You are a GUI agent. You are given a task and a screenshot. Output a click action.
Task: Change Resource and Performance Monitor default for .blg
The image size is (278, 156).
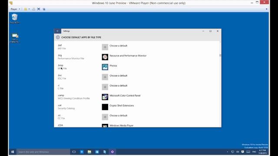click(x=105, y=57)
